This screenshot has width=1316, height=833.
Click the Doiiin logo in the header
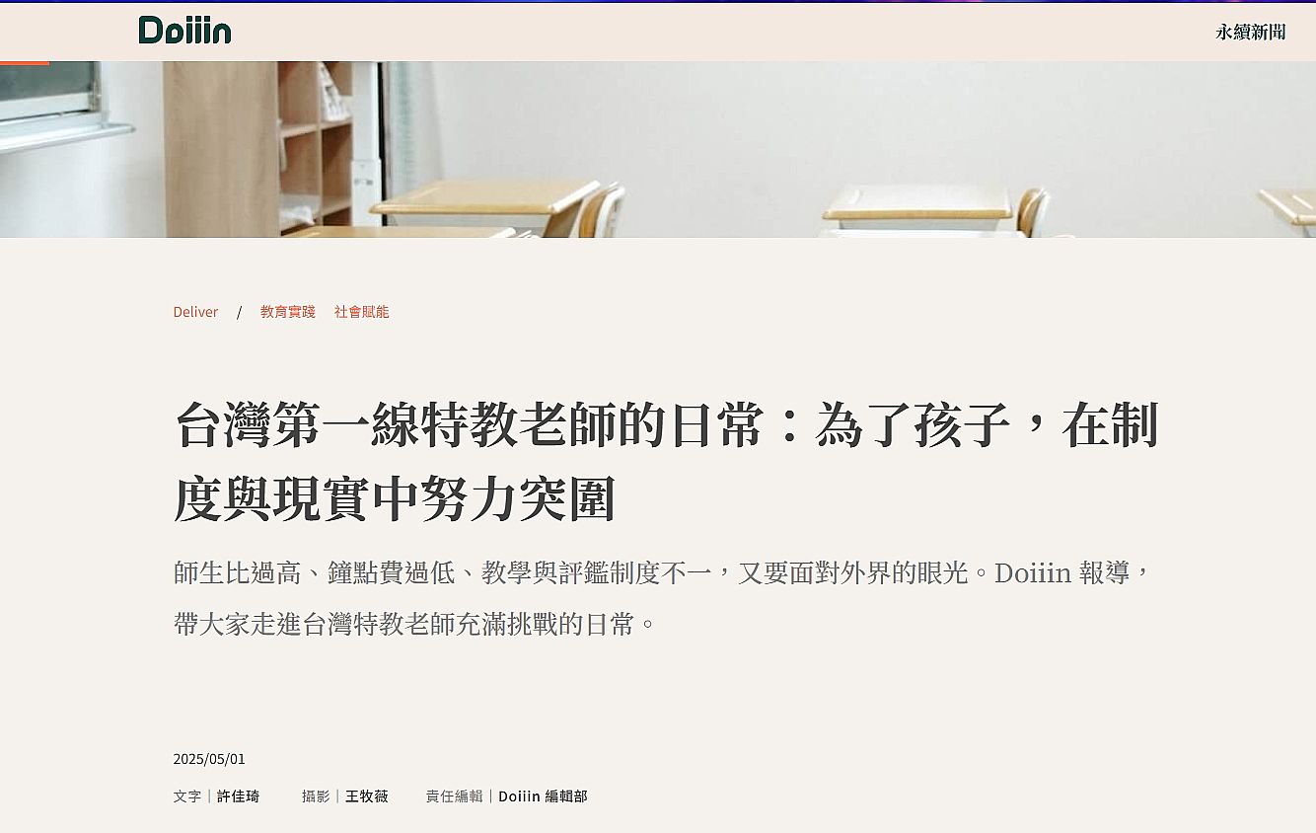tap(185, 31)
